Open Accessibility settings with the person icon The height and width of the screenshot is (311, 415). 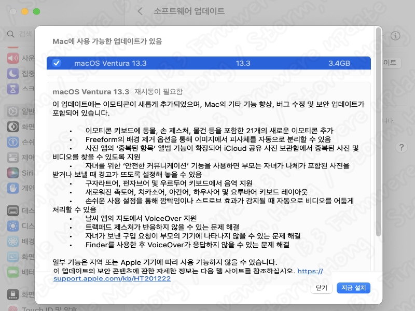[x=13, y=142]
